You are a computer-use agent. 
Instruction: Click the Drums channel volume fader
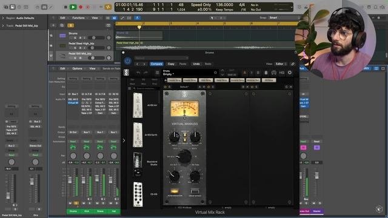[x=70, y=180]
